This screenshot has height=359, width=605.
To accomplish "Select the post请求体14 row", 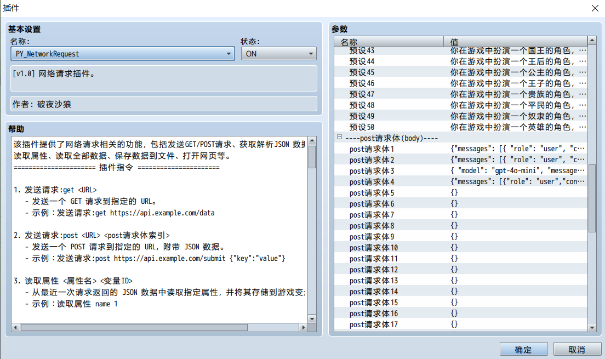I will tap(461, 292).
